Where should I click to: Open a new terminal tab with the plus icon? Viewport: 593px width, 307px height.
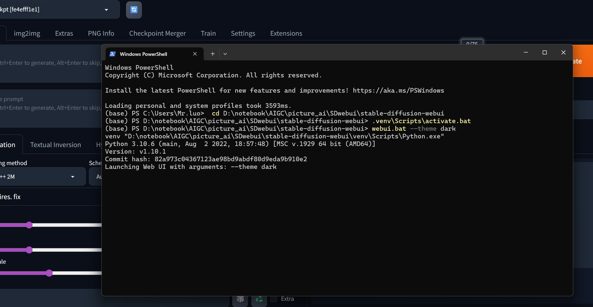[x=213, y=54]
